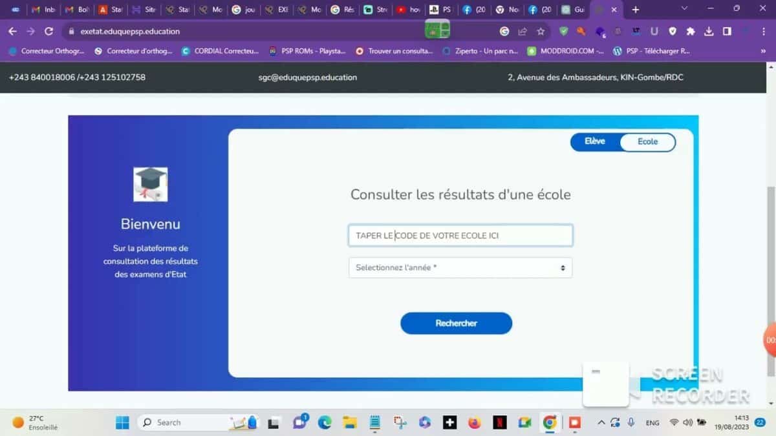The height and width of the screenshot is (436, 776).
Task: Open the browser Extensions puzzle menu
Action: [691, 31]
